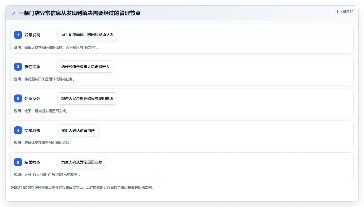Image resolution: width=364 pixels, height=207 pixels.
Task: Select the 员工记录商品、时间和现场状态 box
Action: [87, 35]
